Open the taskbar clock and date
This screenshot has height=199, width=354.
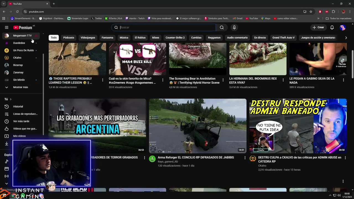[347, 195]
